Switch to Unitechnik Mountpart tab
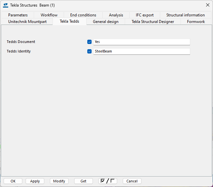 point(27,22)
